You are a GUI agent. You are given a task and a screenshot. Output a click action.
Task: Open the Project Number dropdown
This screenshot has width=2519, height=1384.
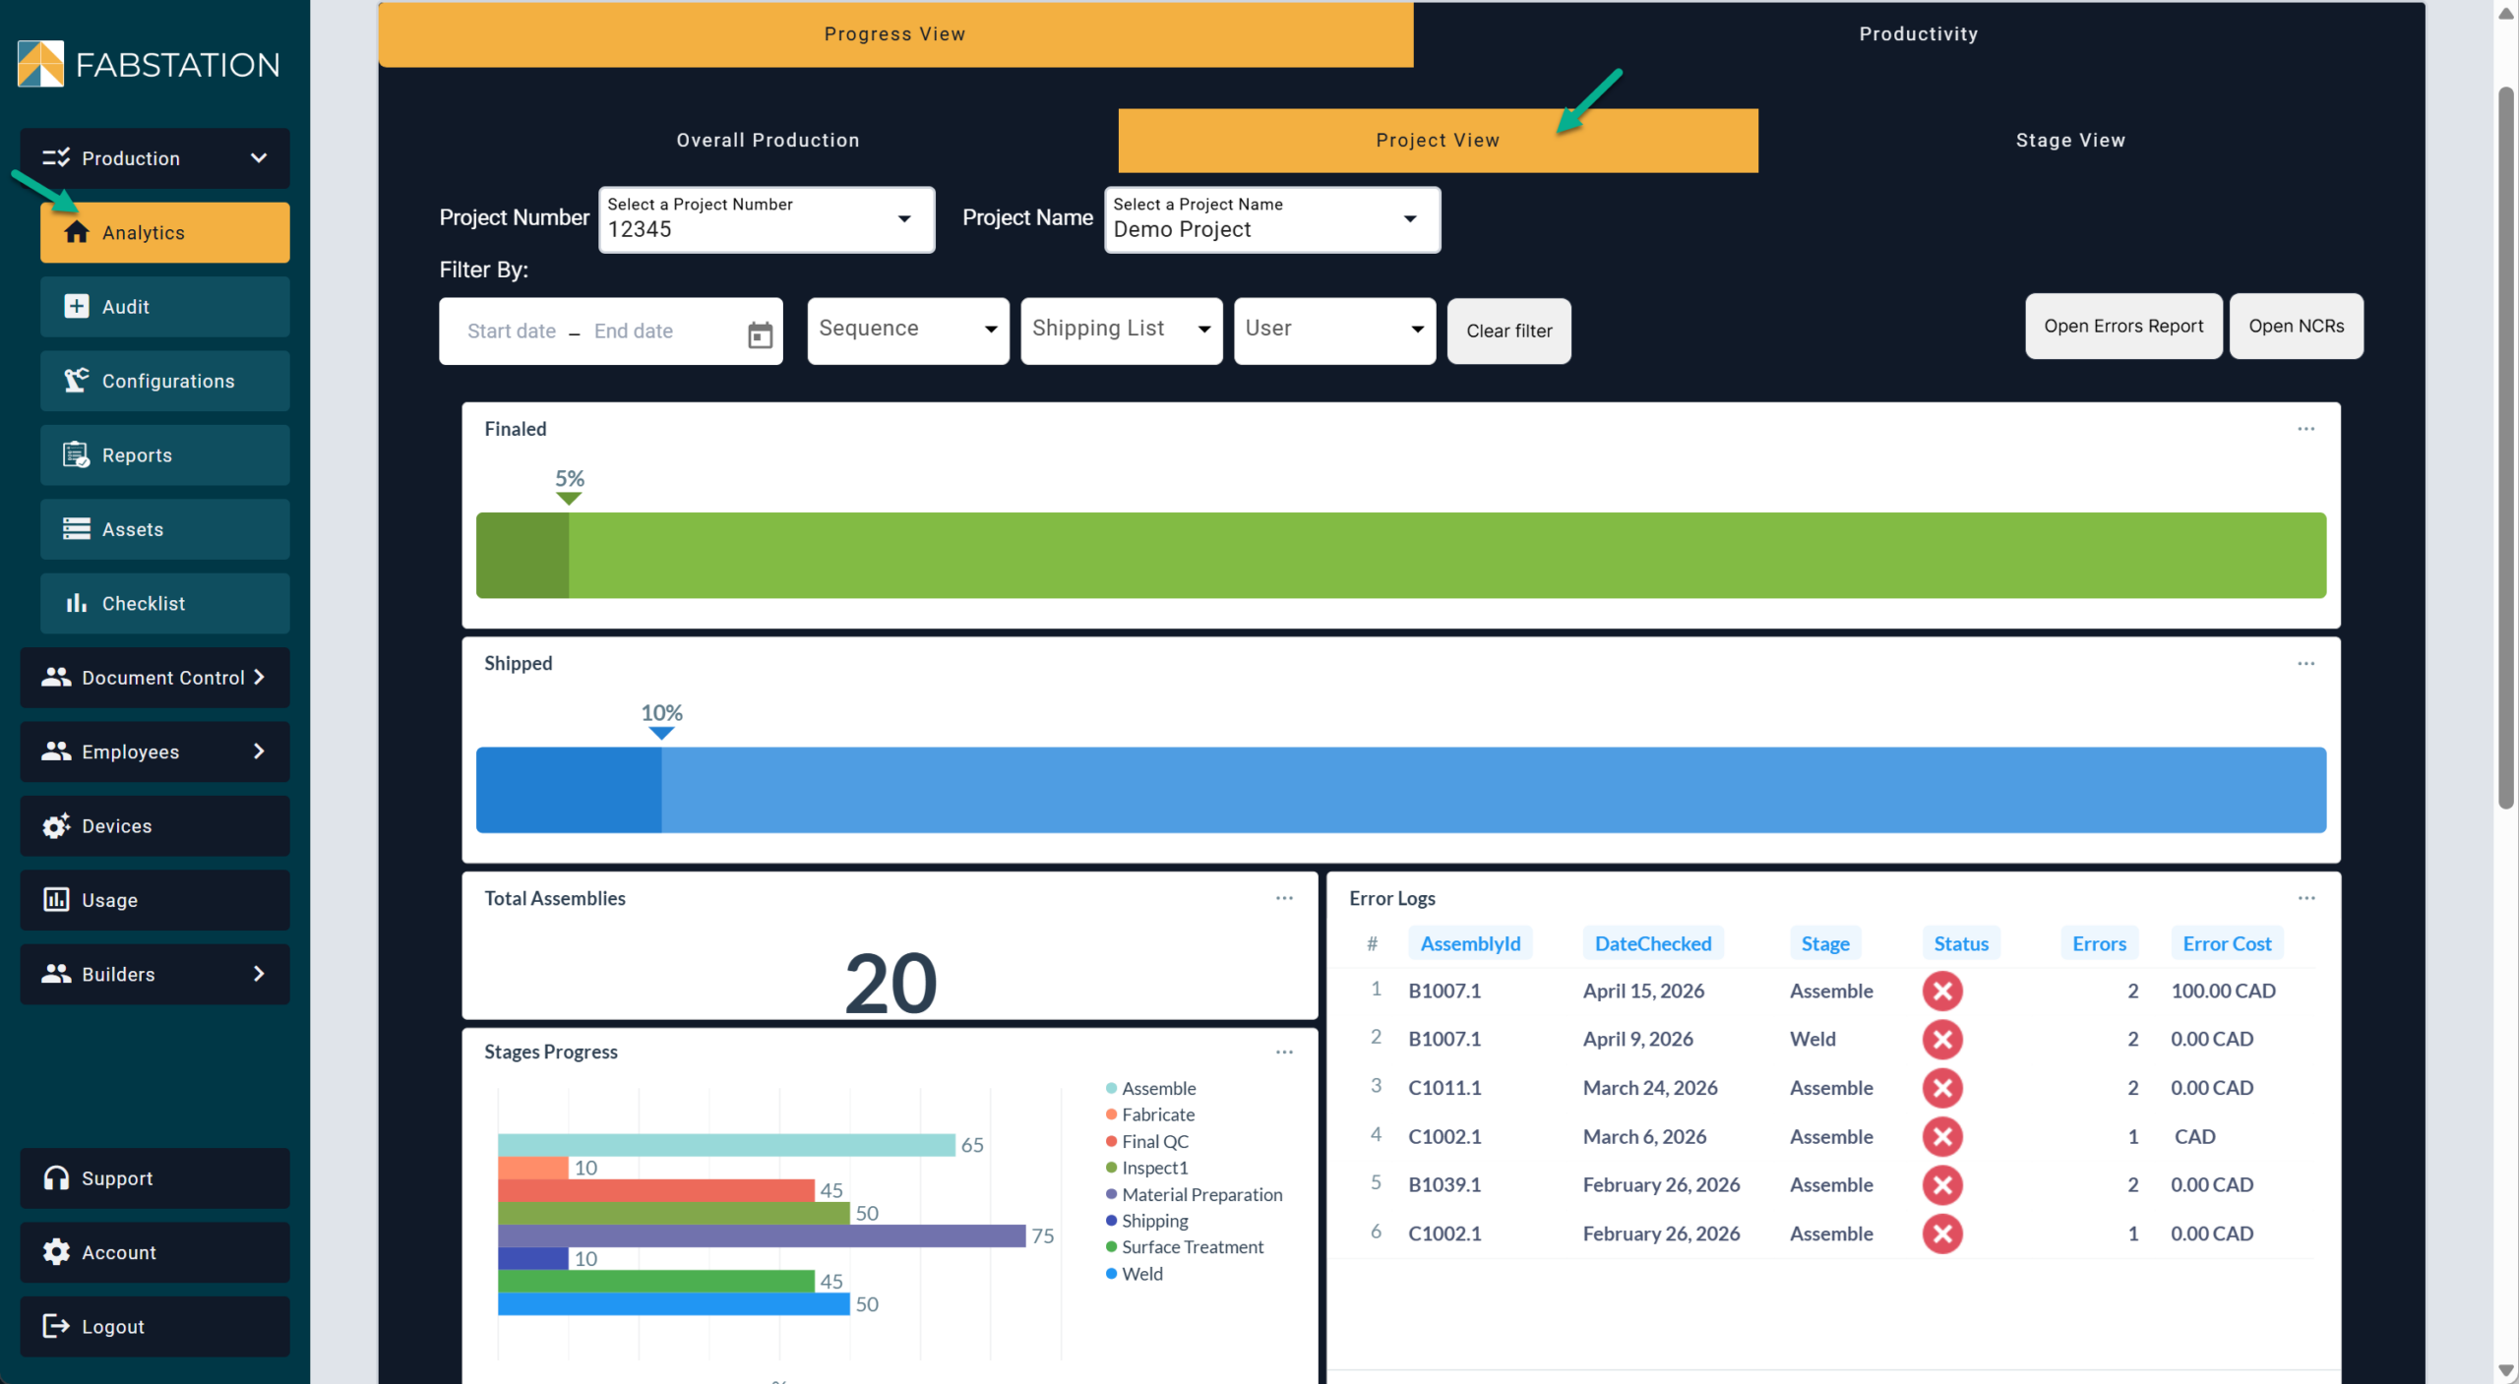pyautogui.click(x=767, y=219)
